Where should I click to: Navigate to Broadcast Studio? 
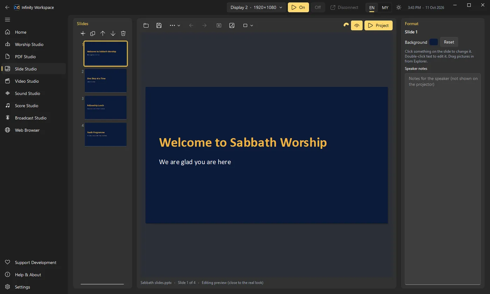tap(34, 118)
